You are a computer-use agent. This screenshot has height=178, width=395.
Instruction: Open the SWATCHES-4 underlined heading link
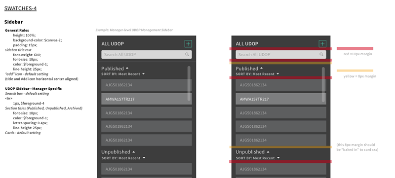tap(20, 8)
